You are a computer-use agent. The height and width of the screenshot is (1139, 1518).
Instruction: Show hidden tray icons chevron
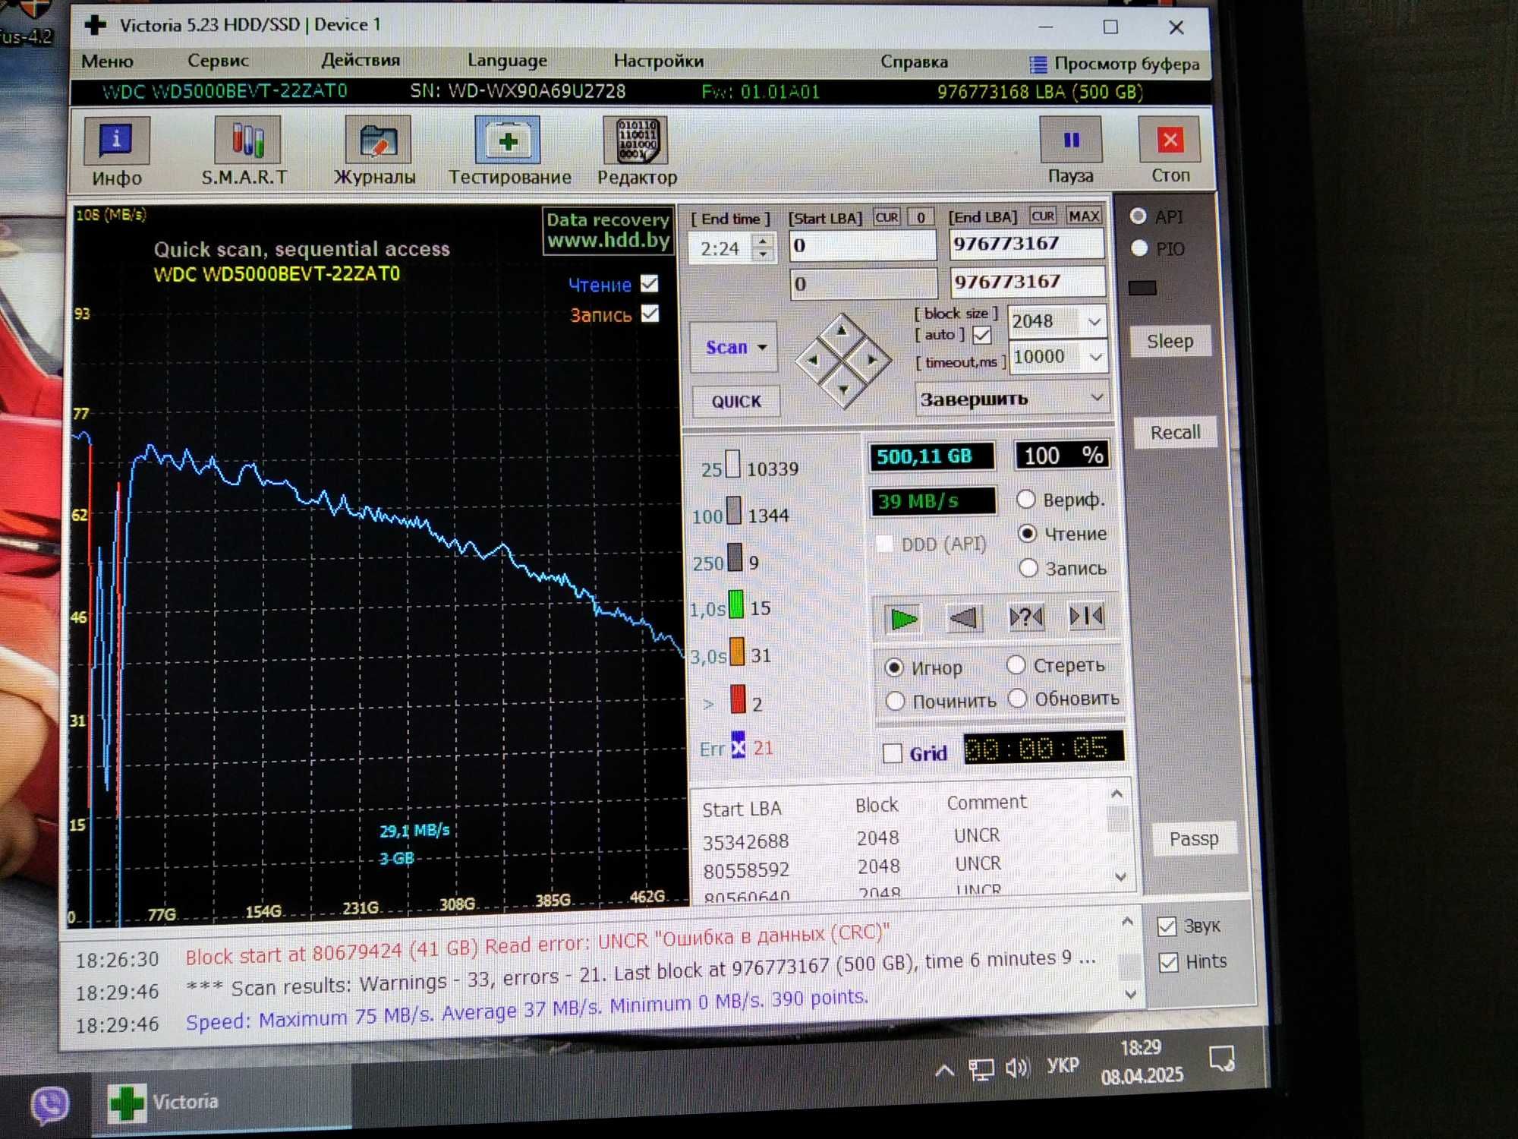pos(944,1071)
